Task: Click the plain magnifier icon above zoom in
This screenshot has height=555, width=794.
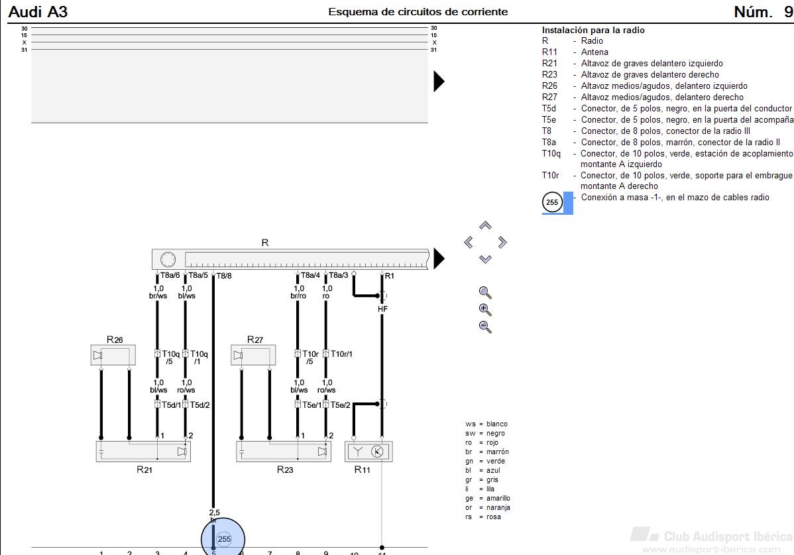Action: pyautogui.click(x=485, y=292)
